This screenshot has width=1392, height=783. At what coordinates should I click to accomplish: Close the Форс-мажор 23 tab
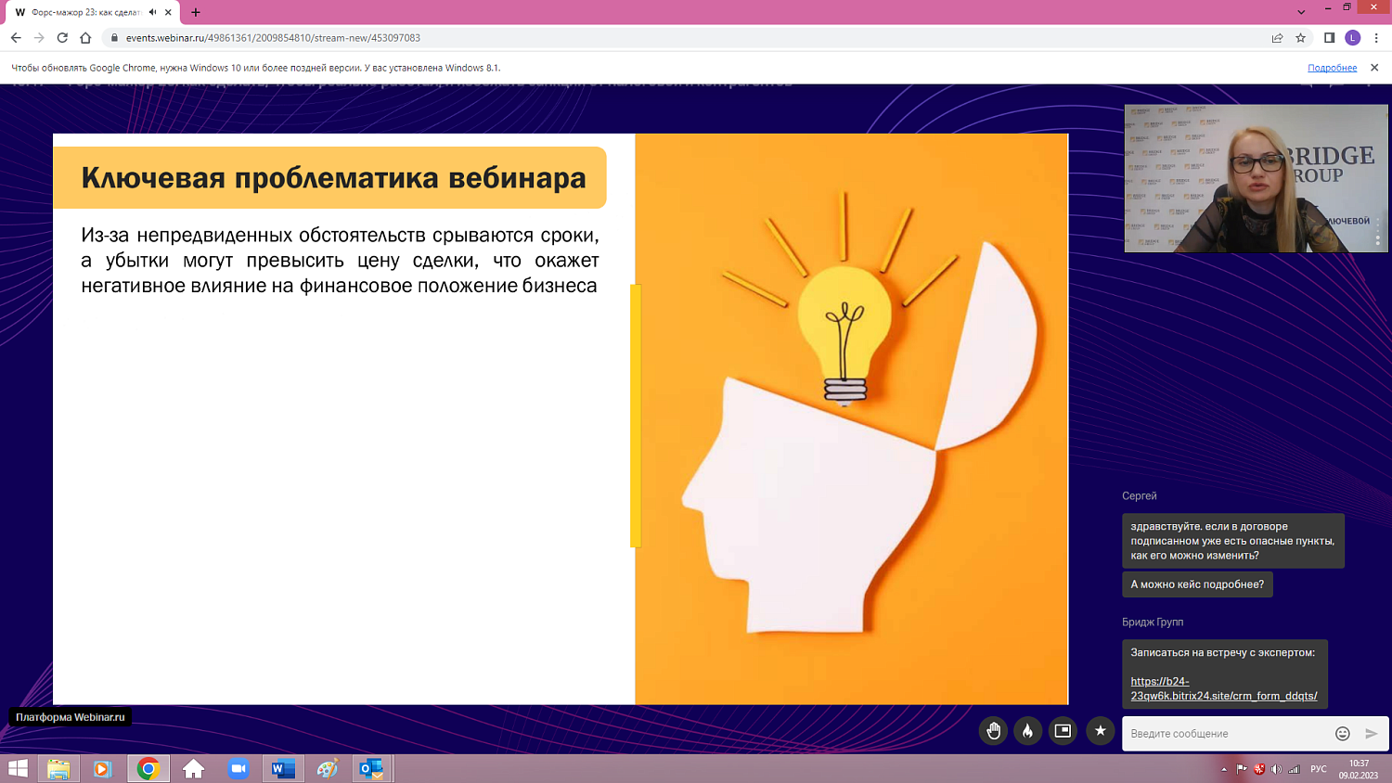(x=168, y=12)
